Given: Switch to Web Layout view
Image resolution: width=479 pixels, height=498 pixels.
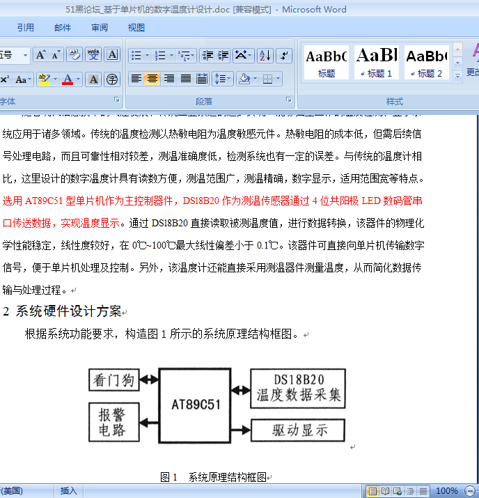Looking at the screenshot, I should coord(398,491).
